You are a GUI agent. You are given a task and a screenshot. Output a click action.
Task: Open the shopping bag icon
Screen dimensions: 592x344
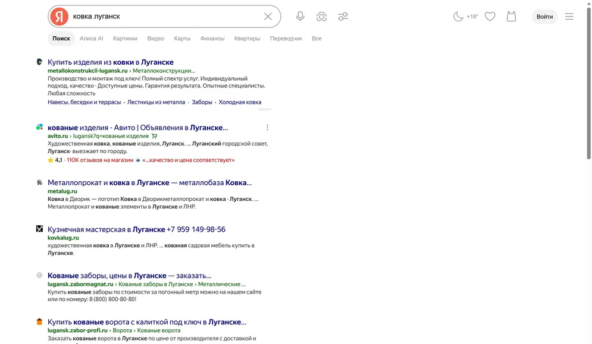[511, 17]
